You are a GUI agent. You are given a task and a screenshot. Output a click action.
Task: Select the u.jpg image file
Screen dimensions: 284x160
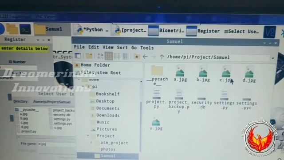[156, 124]
